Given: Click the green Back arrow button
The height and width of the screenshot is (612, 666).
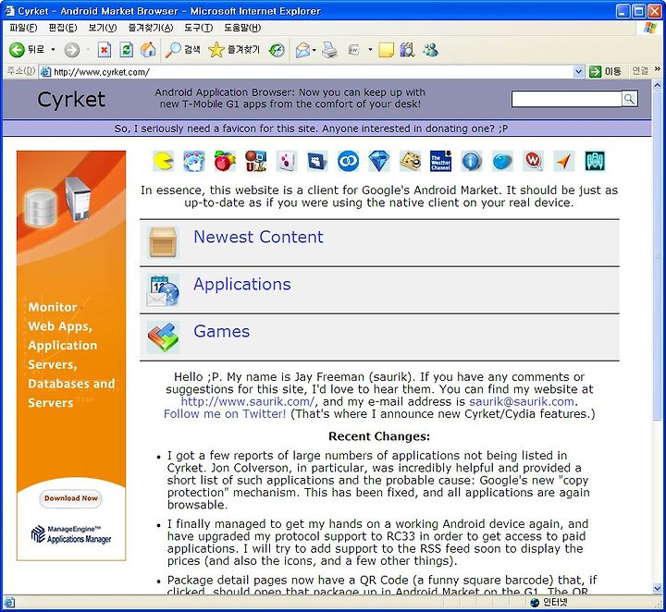Looking at the screenshot, I should pos(17,50).
